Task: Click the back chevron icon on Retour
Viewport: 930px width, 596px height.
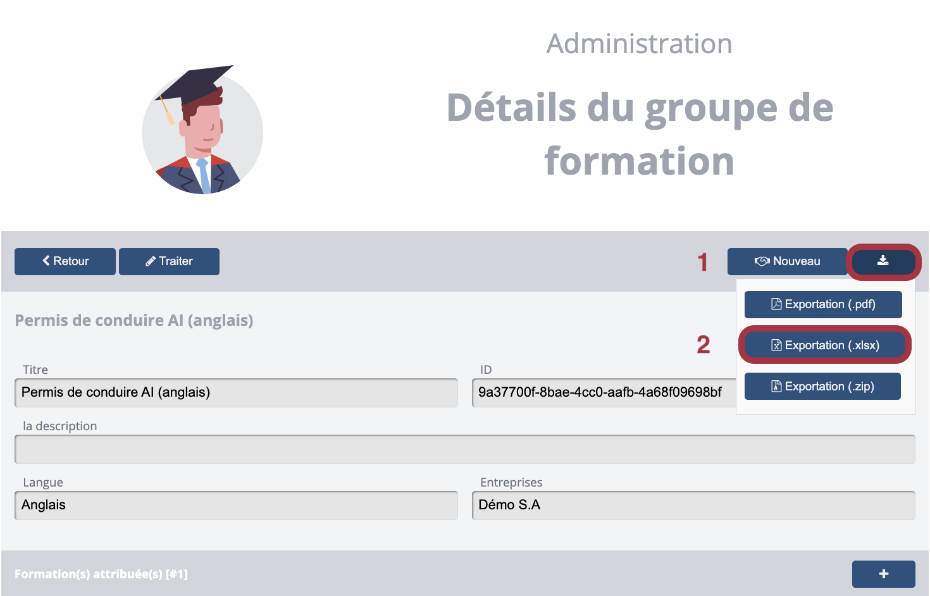Action: coord(46,261)
